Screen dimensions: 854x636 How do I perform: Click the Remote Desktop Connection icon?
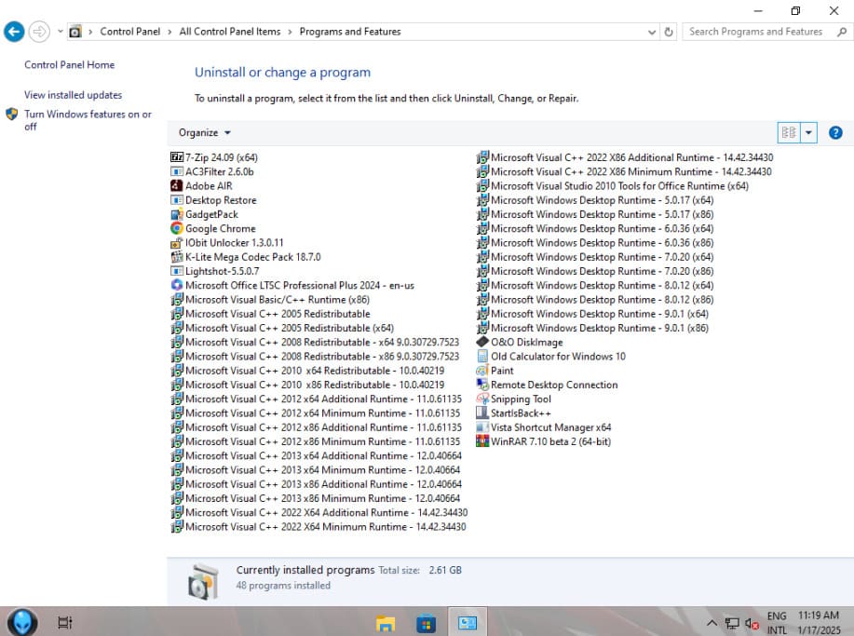[482, 385]
